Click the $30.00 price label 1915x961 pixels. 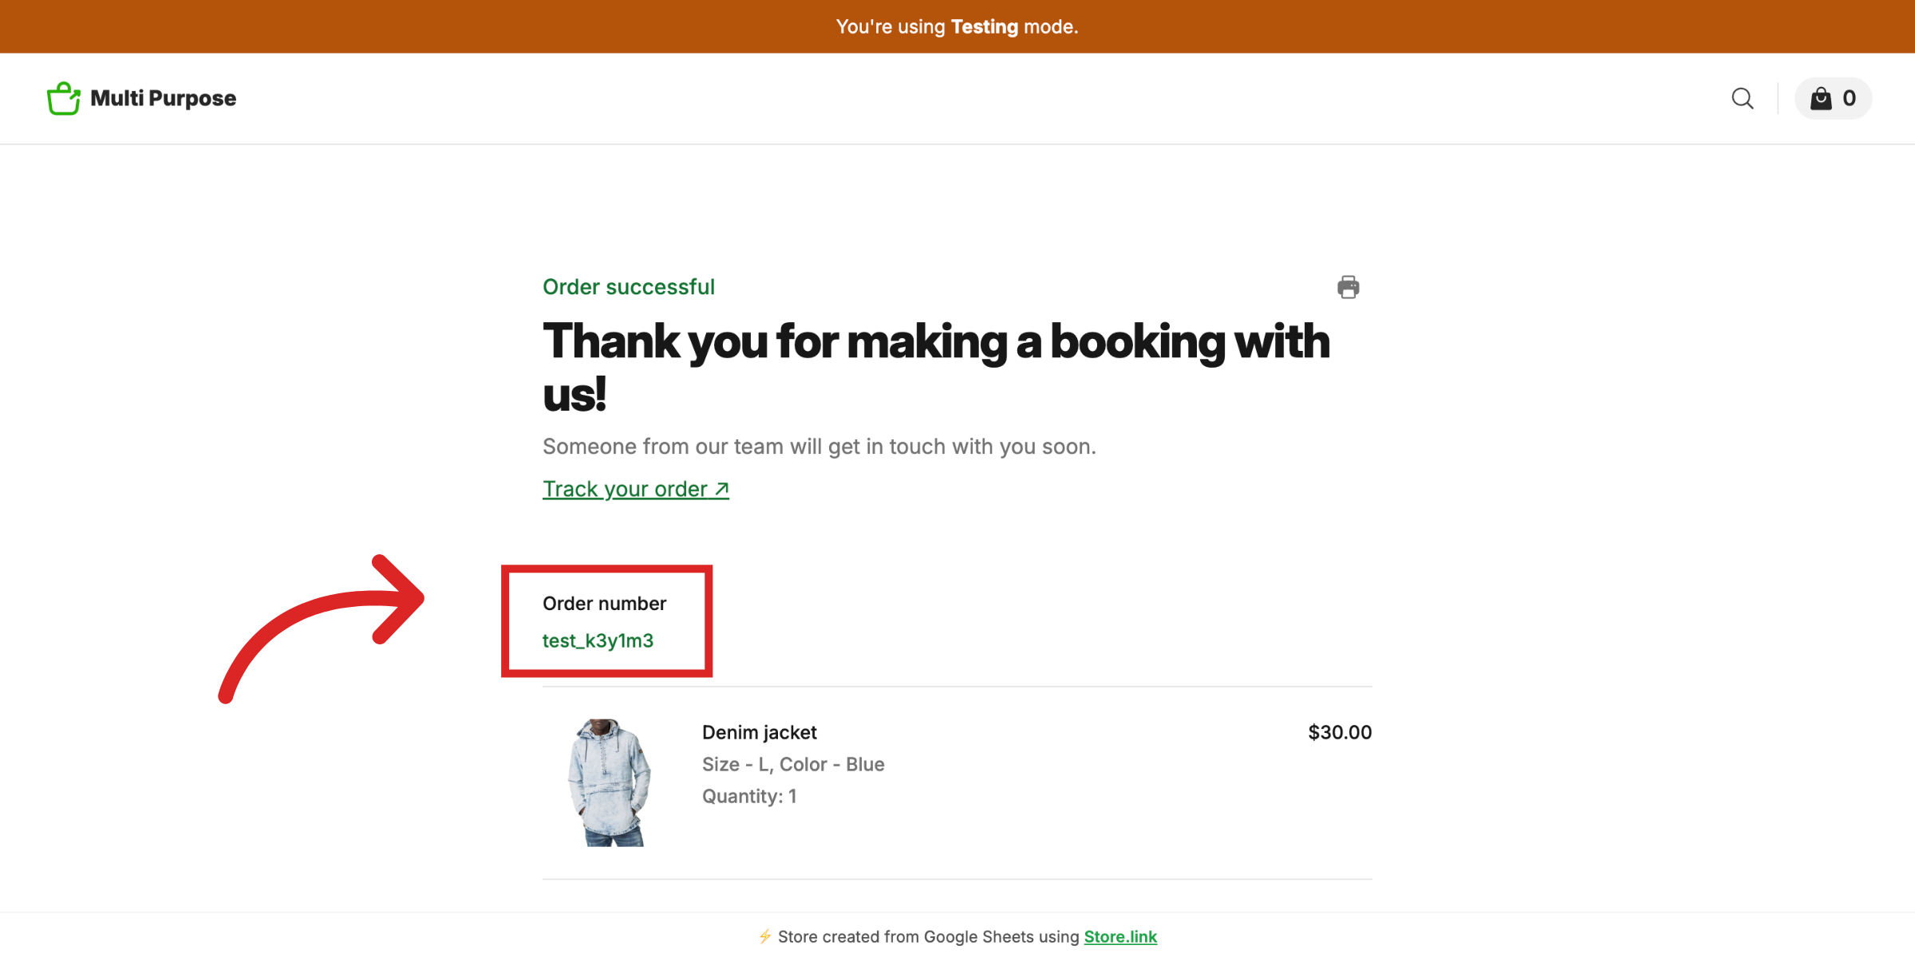pos(1339,732)
